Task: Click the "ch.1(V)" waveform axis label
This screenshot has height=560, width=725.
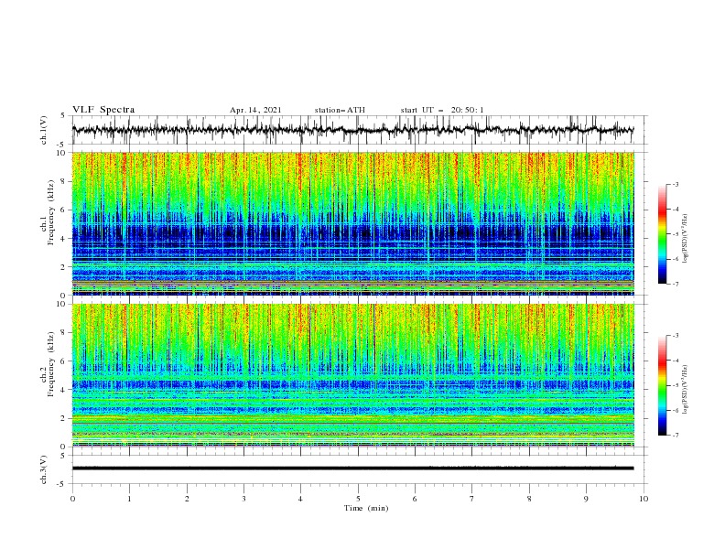Action: click(x=44, y=130)
